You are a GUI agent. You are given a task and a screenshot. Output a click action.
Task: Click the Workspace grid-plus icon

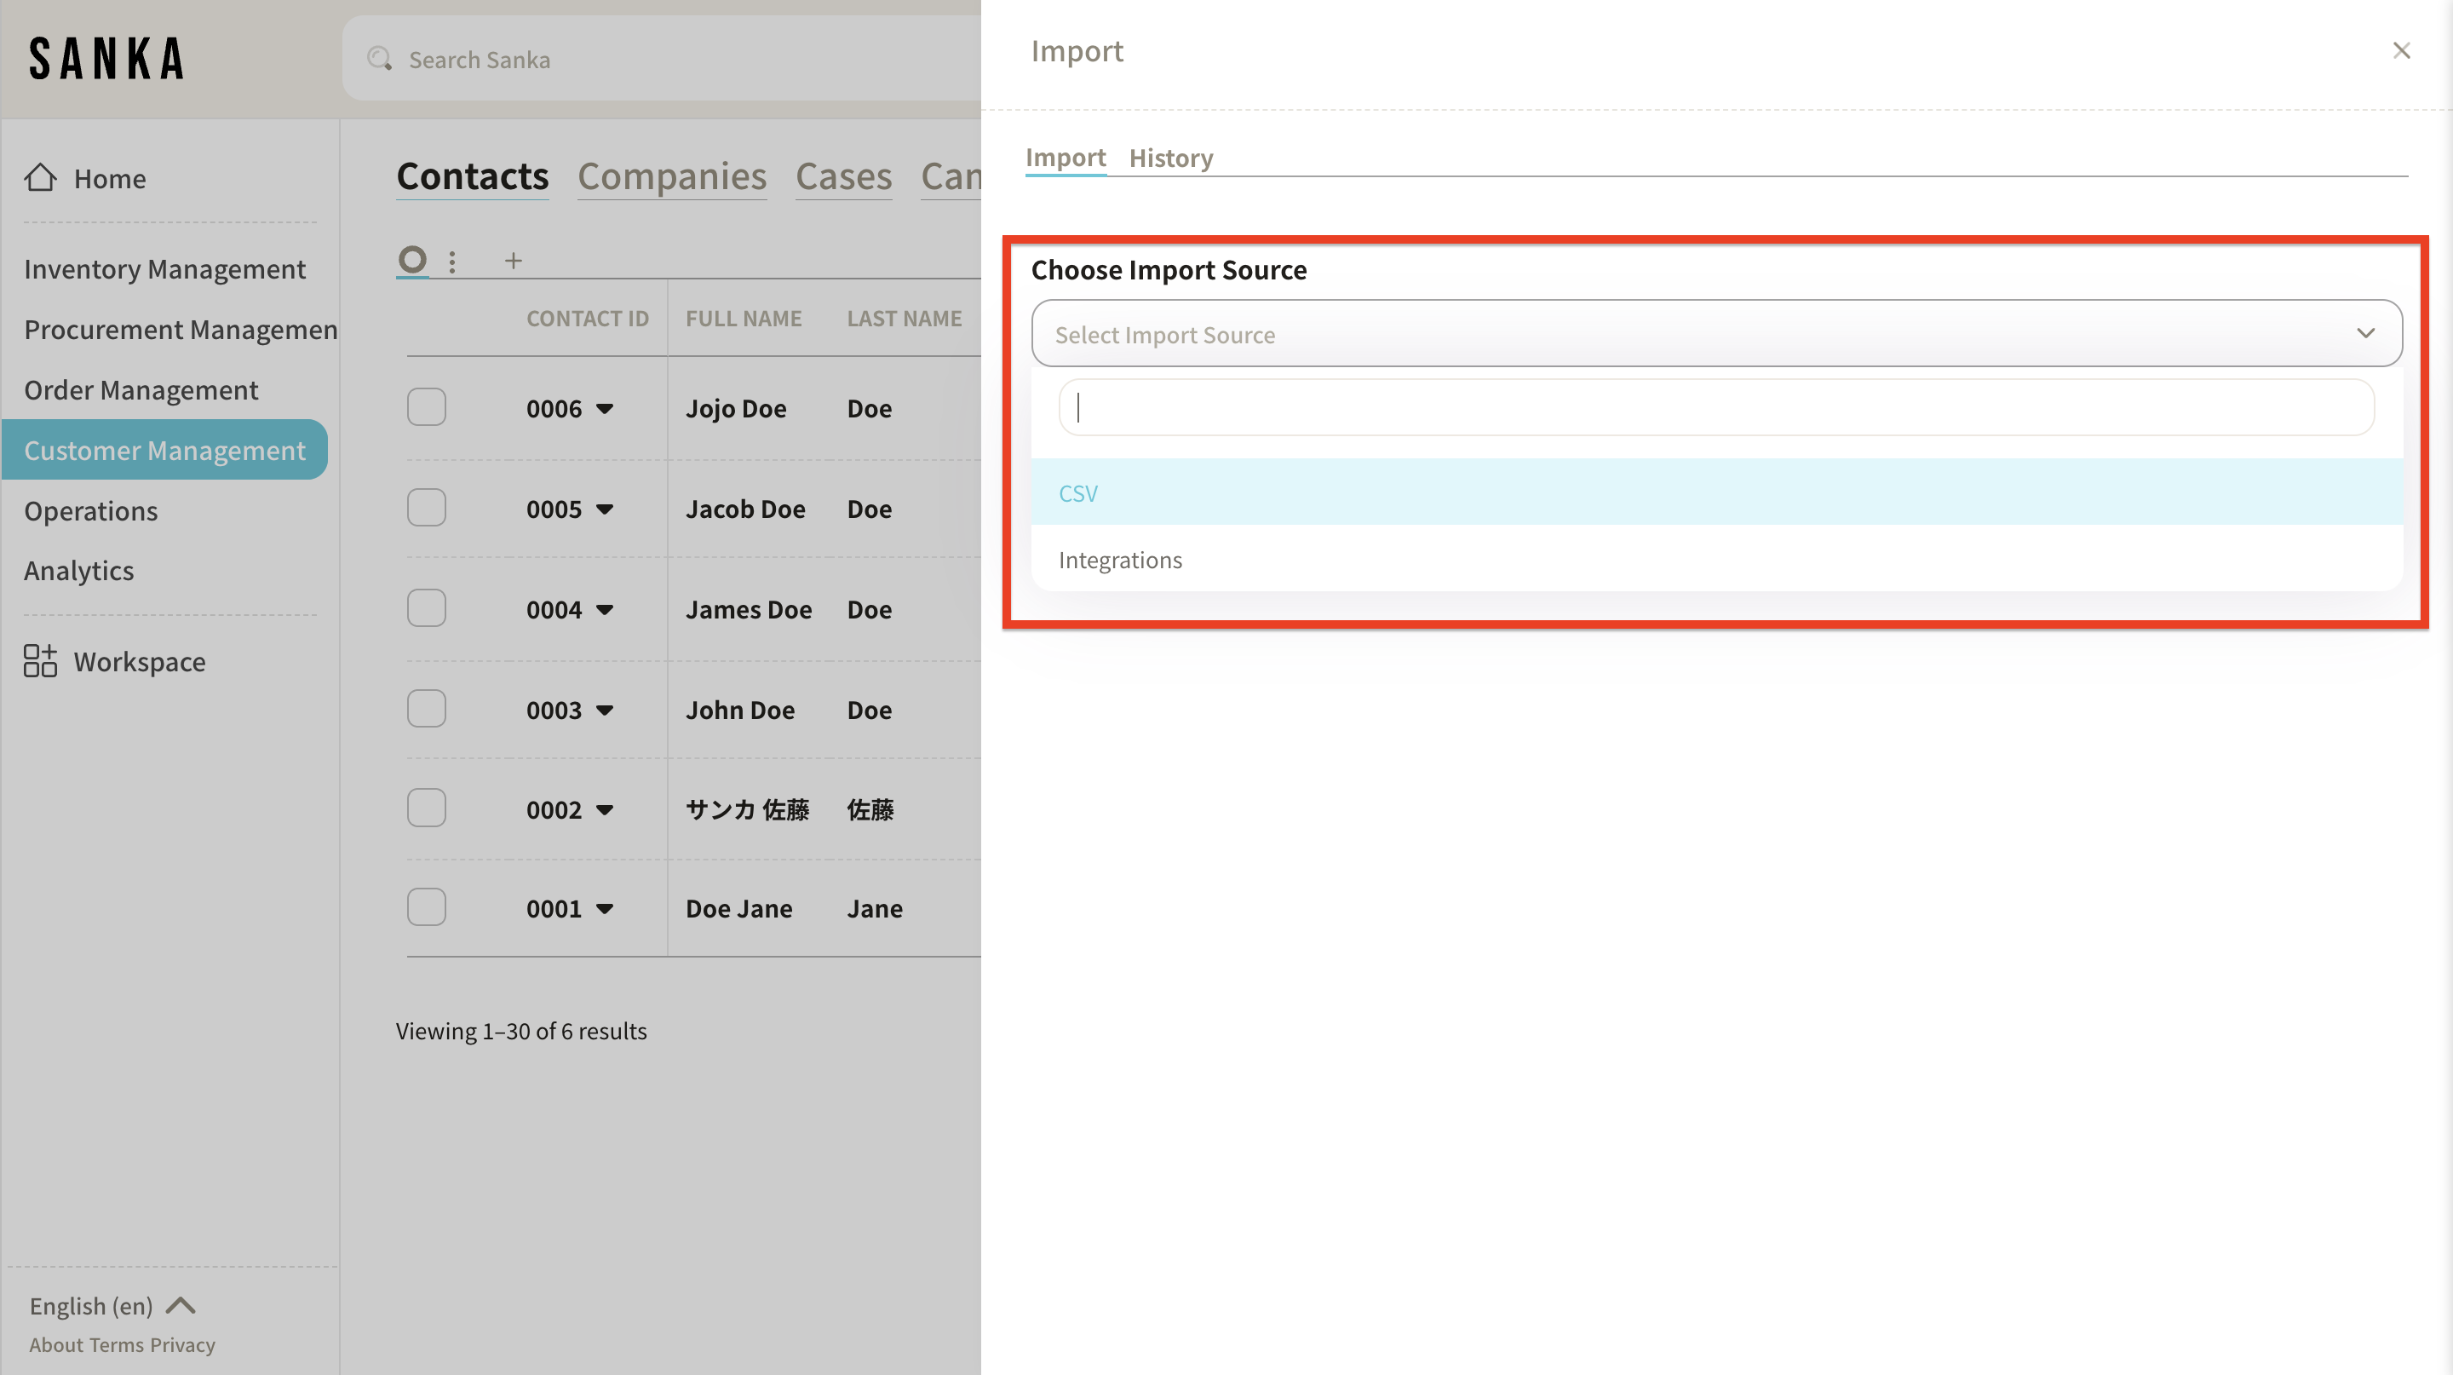[x=40, y=661]
